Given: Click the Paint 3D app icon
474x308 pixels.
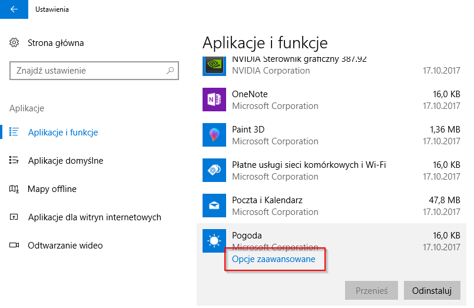Looking at the screenshot, I should click(214, 135).
